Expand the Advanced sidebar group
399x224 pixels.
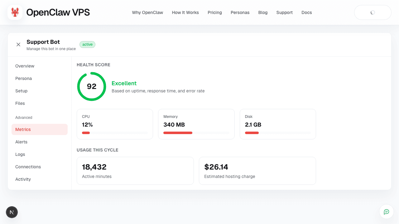coord(24,118)
